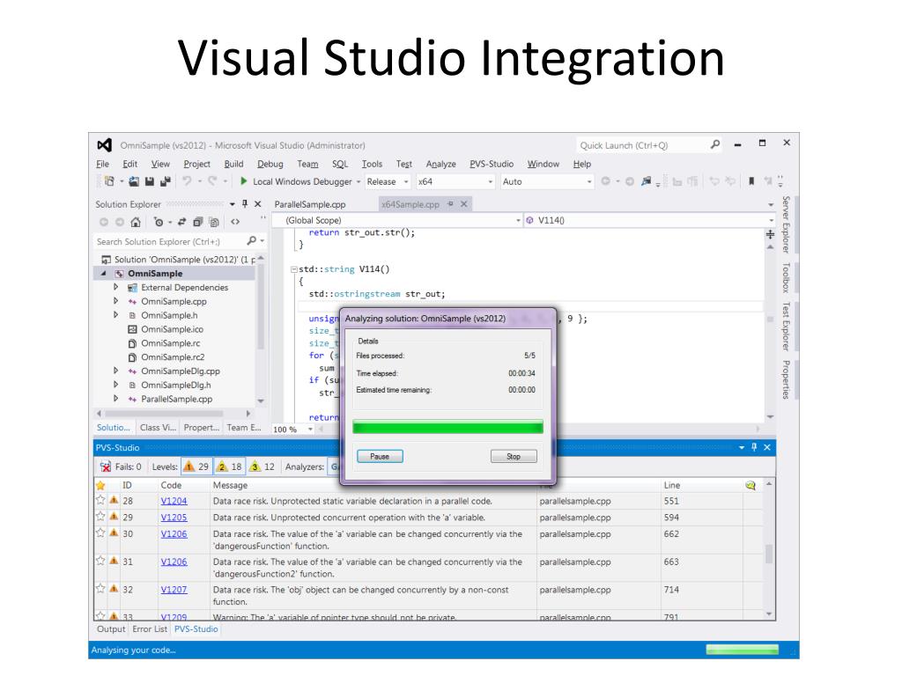Switch to the Error List tab

pos(150,629)
